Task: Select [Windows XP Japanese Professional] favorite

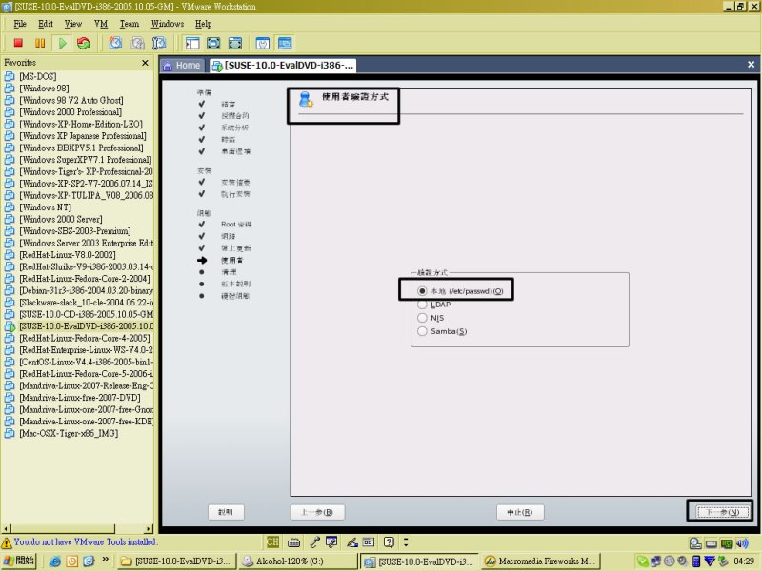Action: point(83,136)
